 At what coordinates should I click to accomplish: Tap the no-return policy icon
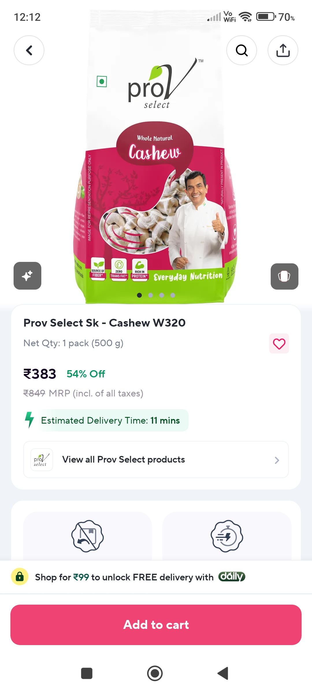tap(88, 536)
